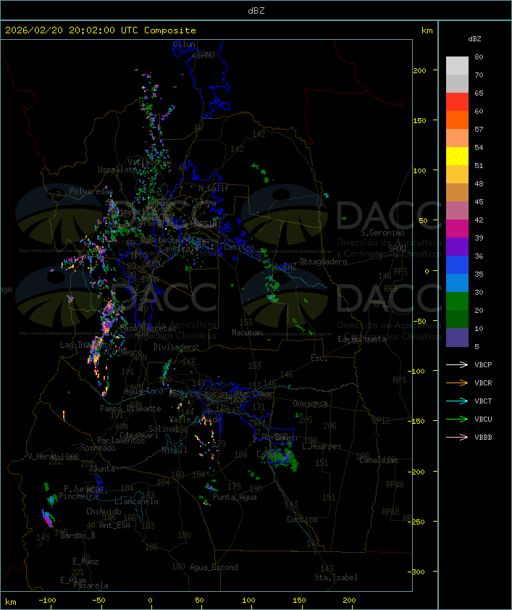512x610 pixels.
Task: Click the Bardas_B place label
Action: pos(78,535)
